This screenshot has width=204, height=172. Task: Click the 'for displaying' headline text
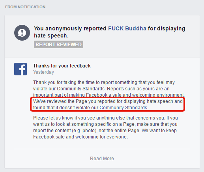tap(167, 28)
